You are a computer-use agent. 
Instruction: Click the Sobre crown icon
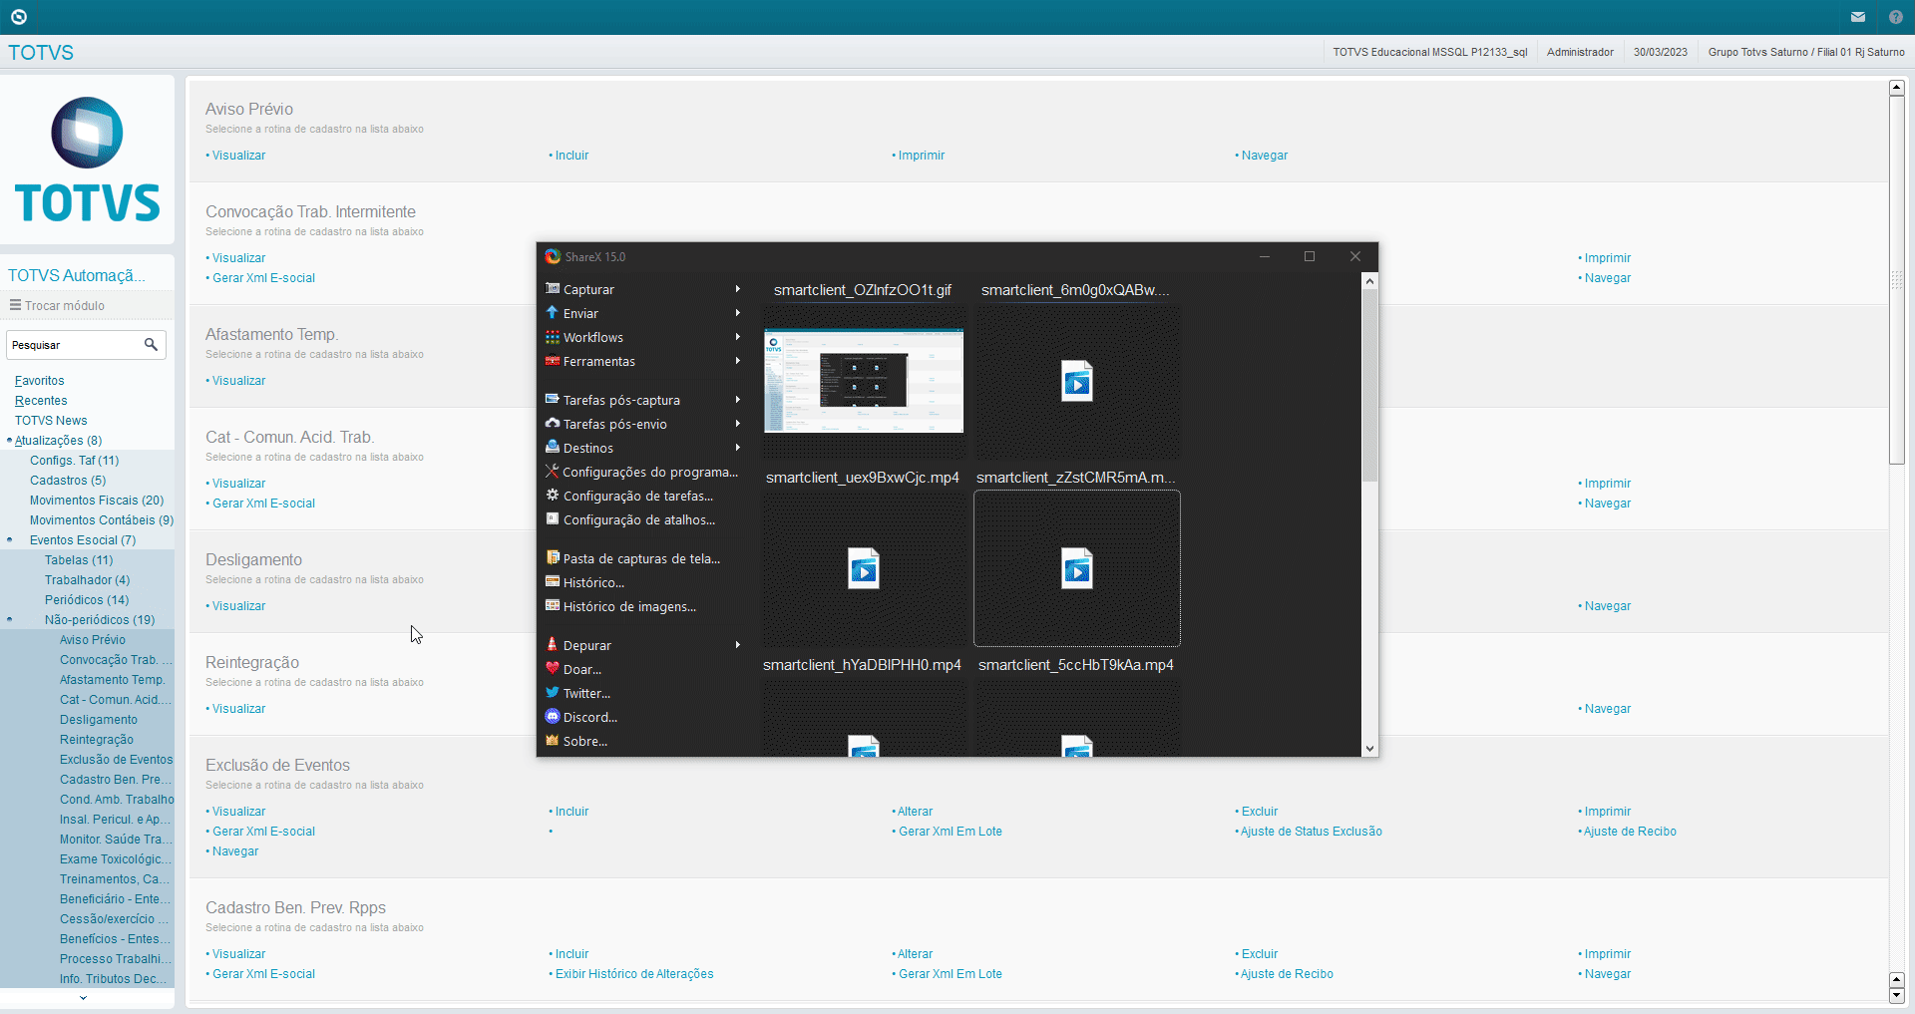click(x=552, y=740)
